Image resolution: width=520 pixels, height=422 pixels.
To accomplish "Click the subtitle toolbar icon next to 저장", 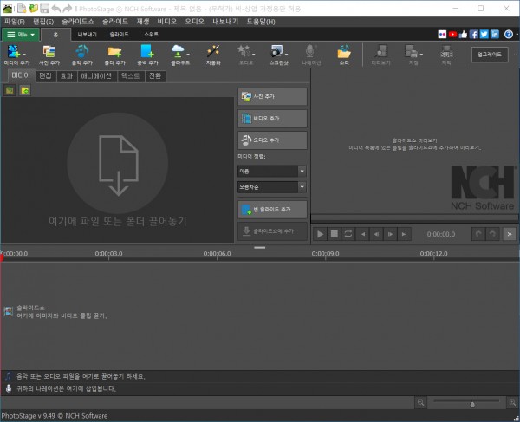I will 446,55.
